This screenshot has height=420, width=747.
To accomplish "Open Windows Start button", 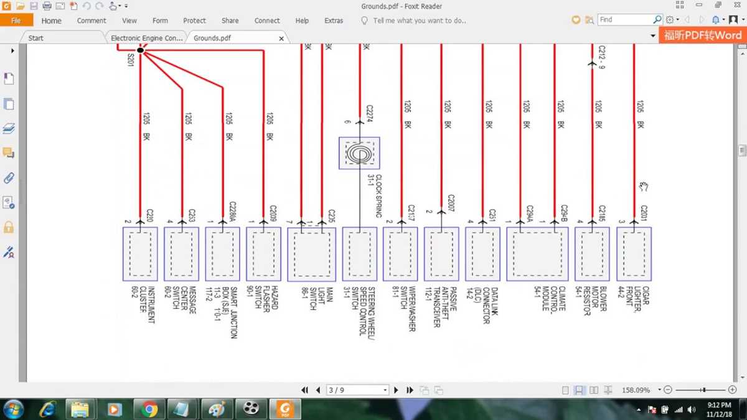I will [14, 409].
